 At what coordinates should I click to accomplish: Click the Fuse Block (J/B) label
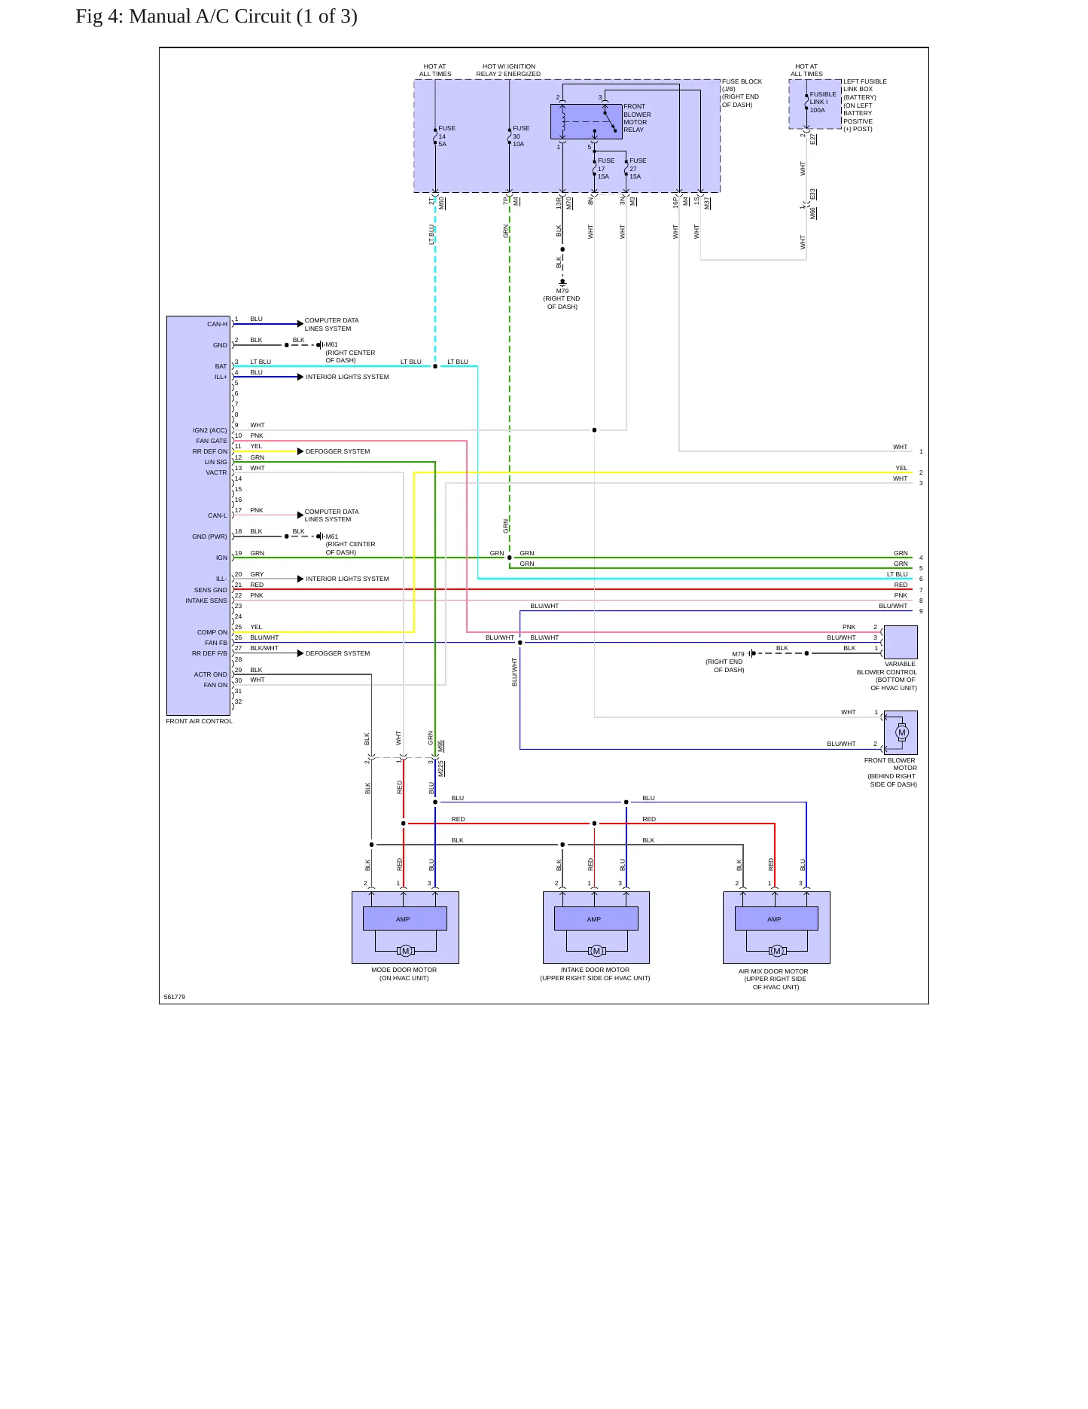(x=742, y=93)
